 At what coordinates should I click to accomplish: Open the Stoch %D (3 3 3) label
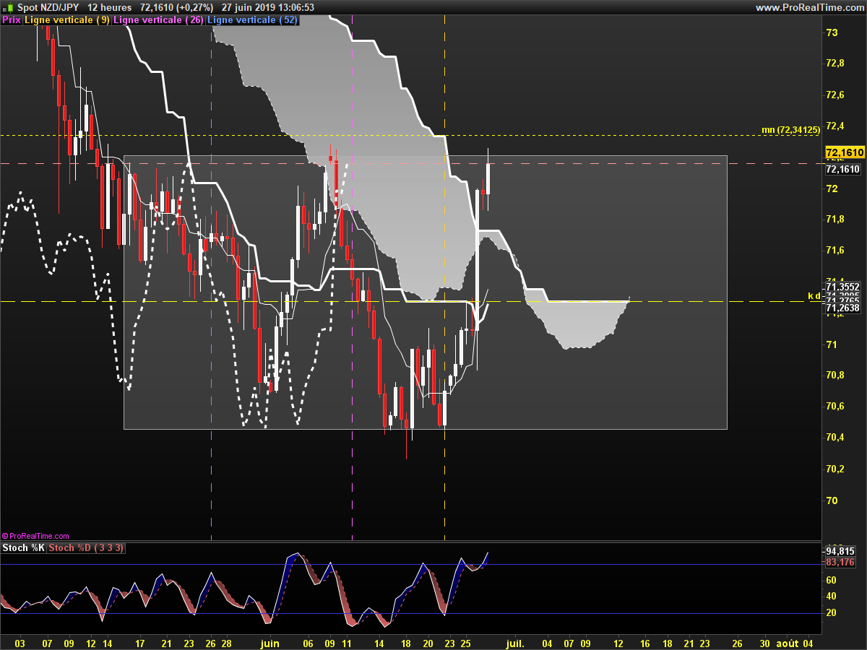(x=87, y=548)
